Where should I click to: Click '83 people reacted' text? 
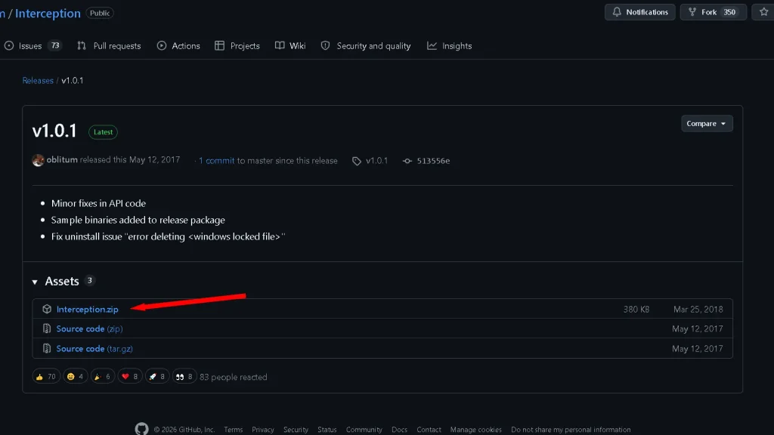click(233, 377)
